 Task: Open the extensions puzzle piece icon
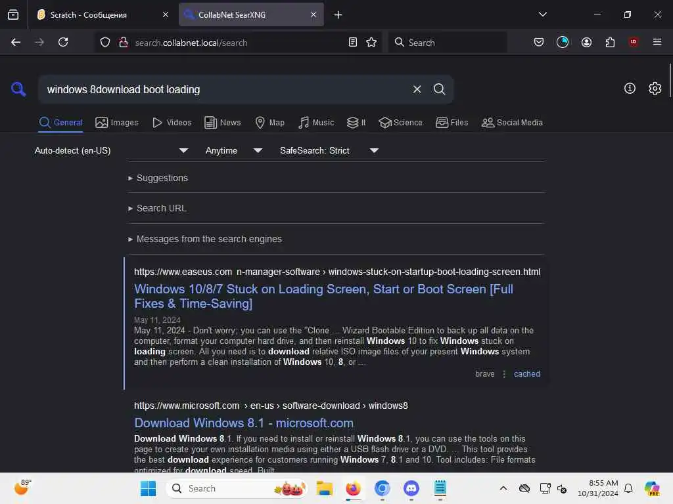(x=610, y=42)
